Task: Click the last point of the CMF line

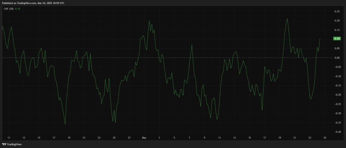Action: pos(320,39)
